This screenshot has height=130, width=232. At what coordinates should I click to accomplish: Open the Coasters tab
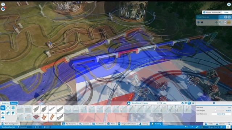click(x=84, y=124)
